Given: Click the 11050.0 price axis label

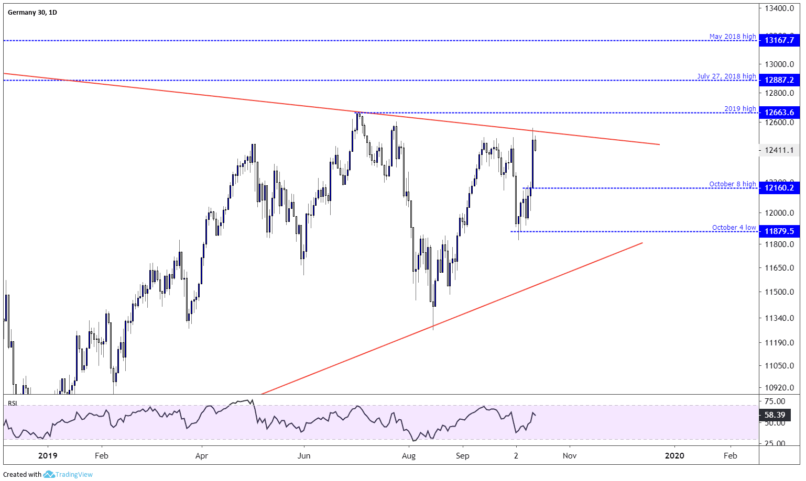Looking at the screenshot, I should [x=779, y=366].
